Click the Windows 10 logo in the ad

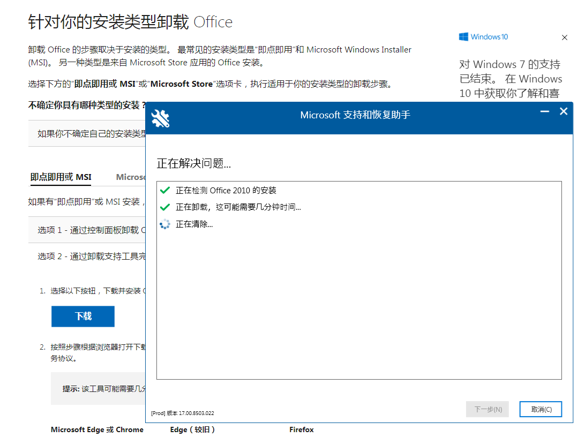pyautogui.click(x=483, y=36)
